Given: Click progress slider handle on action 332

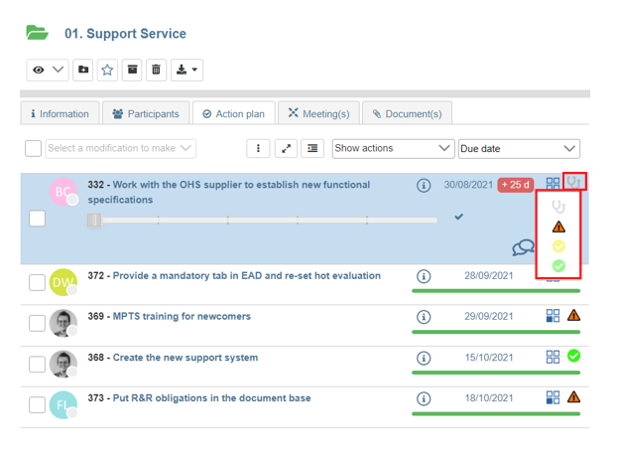Looking at the screenshot, I should pyautogui.click(x=94, y=220).
